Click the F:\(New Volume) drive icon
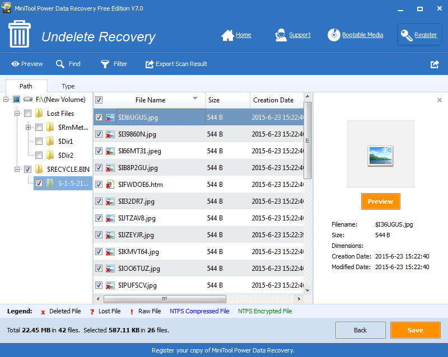This screenshot has width=448, height=357. [x=28, y=100]
